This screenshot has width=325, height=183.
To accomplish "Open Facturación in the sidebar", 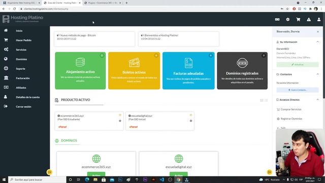I will pyautogui.click(x=23, y=78).
